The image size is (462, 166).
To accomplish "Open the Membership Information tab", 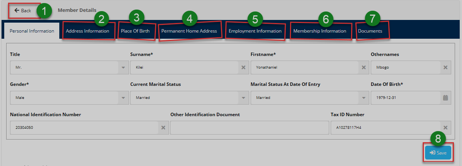I will 320,31.
